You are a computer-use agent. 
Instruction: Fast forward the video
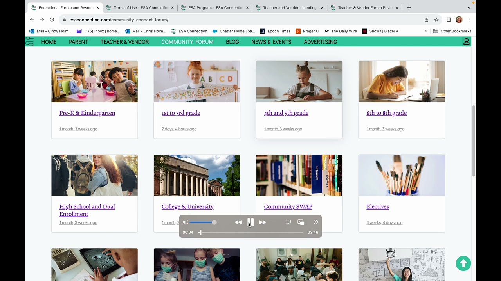pos(263,222)
